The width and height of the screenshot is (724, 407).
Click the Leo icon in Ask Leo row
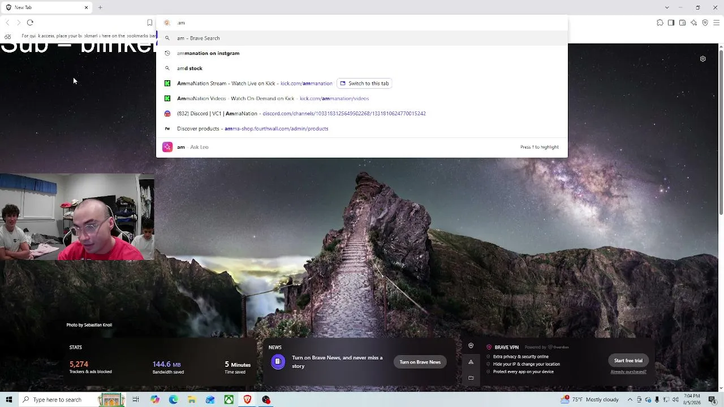click(x=167, y=147)
